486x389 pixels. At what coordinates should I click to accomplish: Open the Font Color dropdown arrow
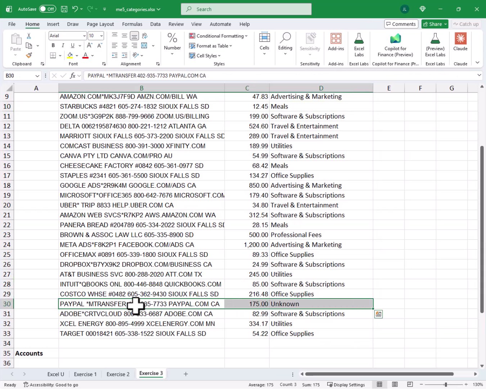coord(93,55)
